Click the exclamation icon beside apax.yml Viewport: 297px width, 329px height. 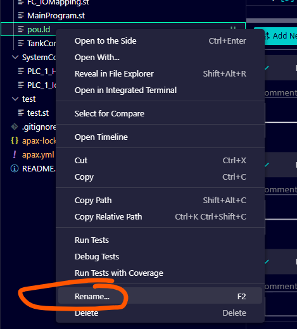point(15,154)
